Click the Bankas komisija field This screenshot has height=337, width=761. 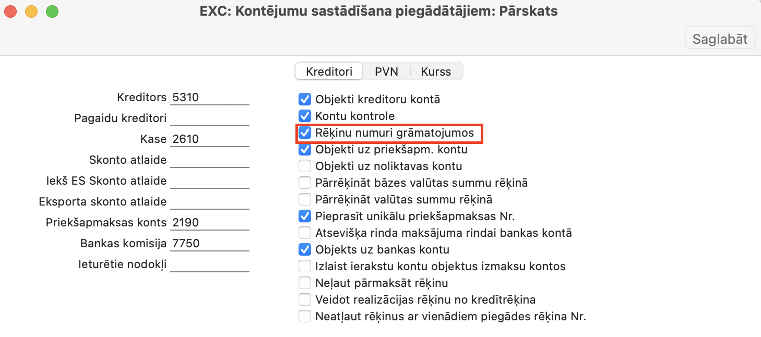coord(210,244)
